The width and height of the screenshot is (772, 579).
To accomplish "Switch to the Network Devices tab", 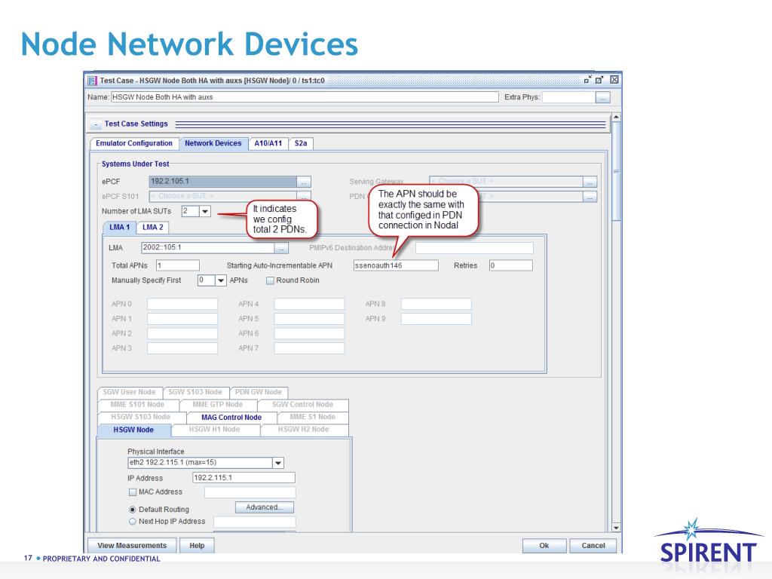I will (x=213, y=143).
